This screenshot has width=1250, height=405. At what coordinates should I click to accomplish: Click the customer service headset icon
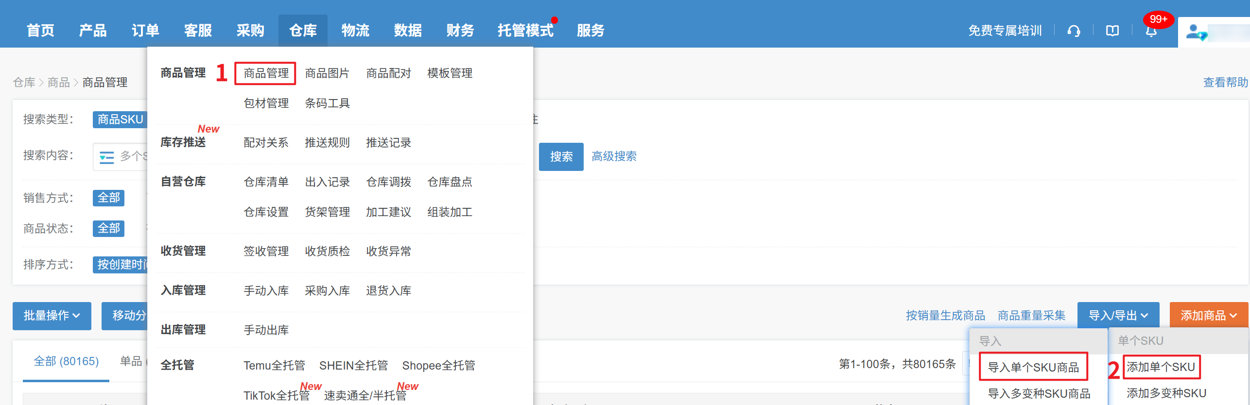[x=1074, y=31]
